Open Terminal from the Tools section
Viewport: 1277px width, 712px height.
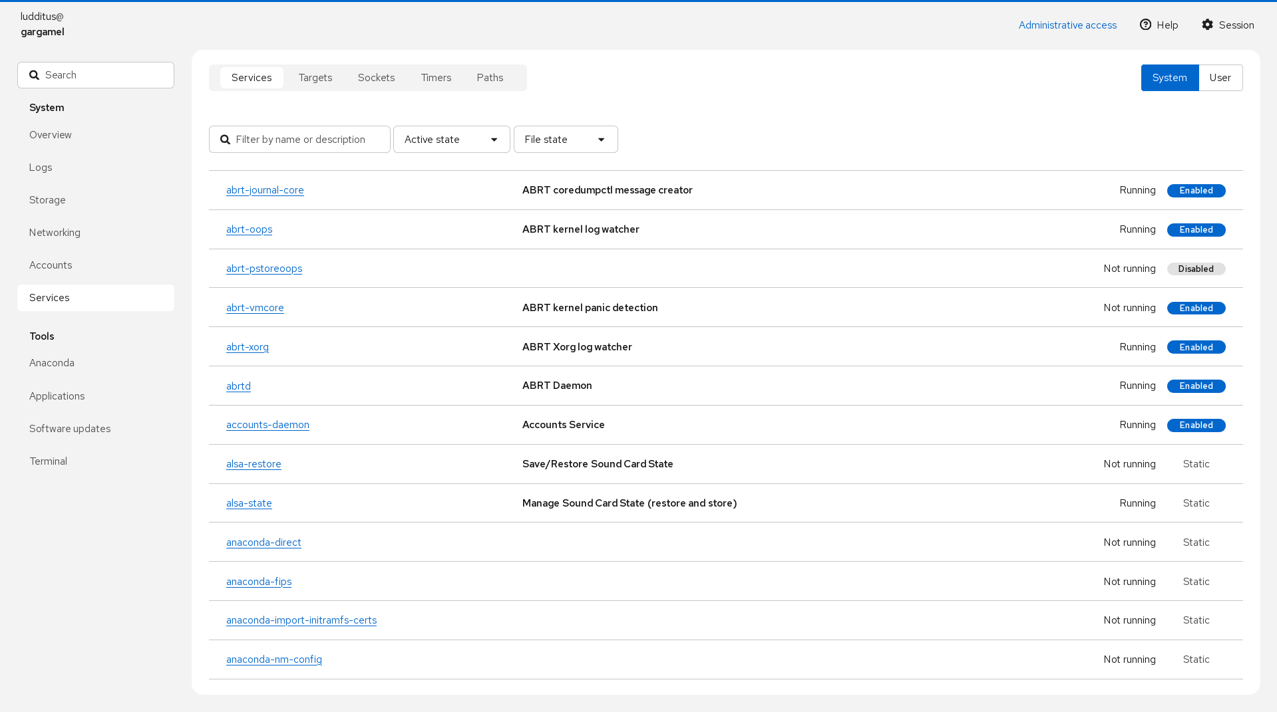[x=48, y=461]
